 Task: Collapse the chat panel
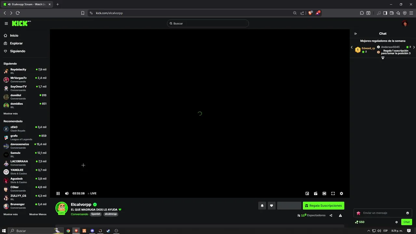click(356, 33)
